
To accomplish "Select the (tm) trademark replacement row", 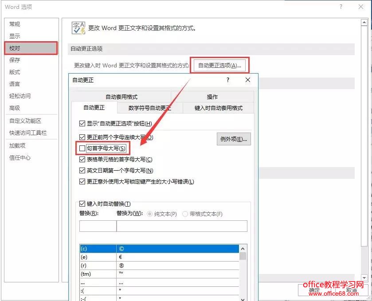I will tap(160, 274).
